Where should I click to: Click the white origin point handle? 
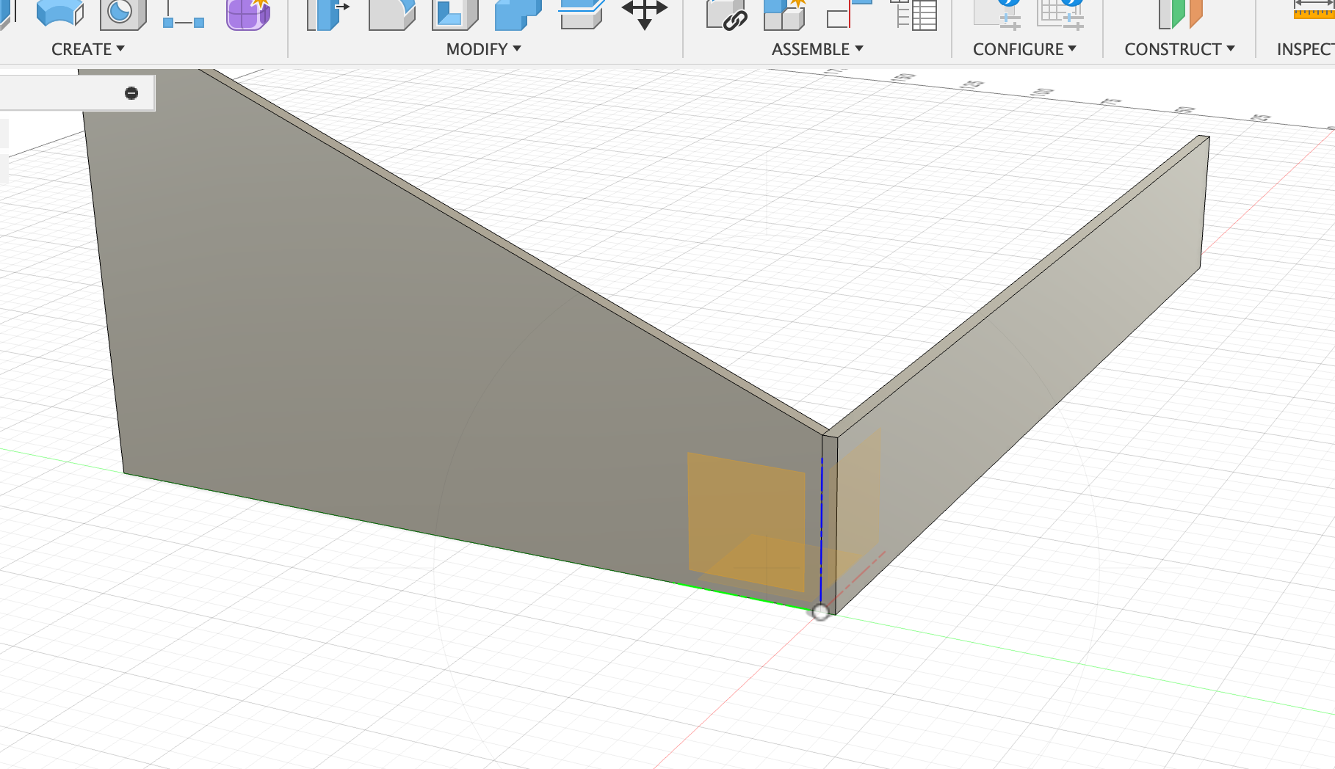pos(820,612)
